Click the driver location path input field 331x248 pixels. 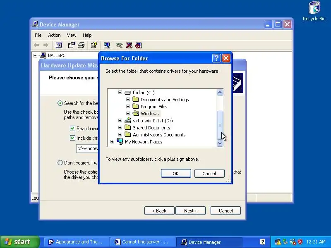pyautogui.click(x=87, y=148)
